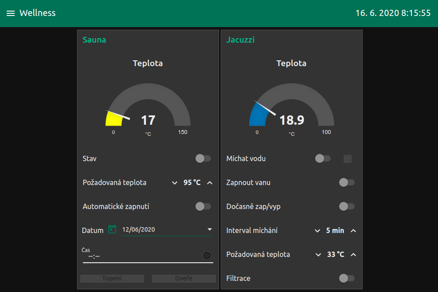438x292 pixels.
Task: Open the hamburger navigation menu
Action: (11, 13)
